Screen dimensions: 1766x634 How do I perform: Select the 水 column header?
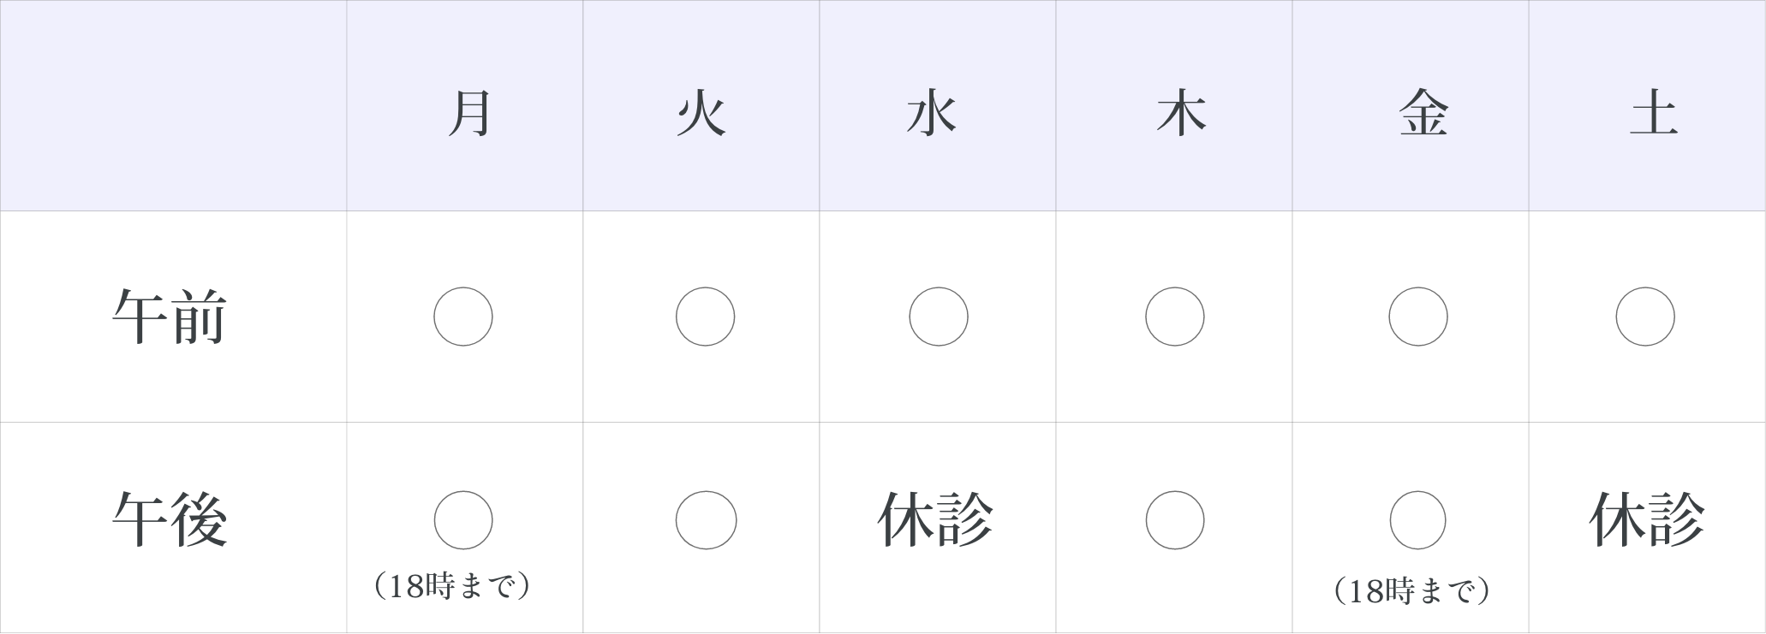click(x=932, y=114)
